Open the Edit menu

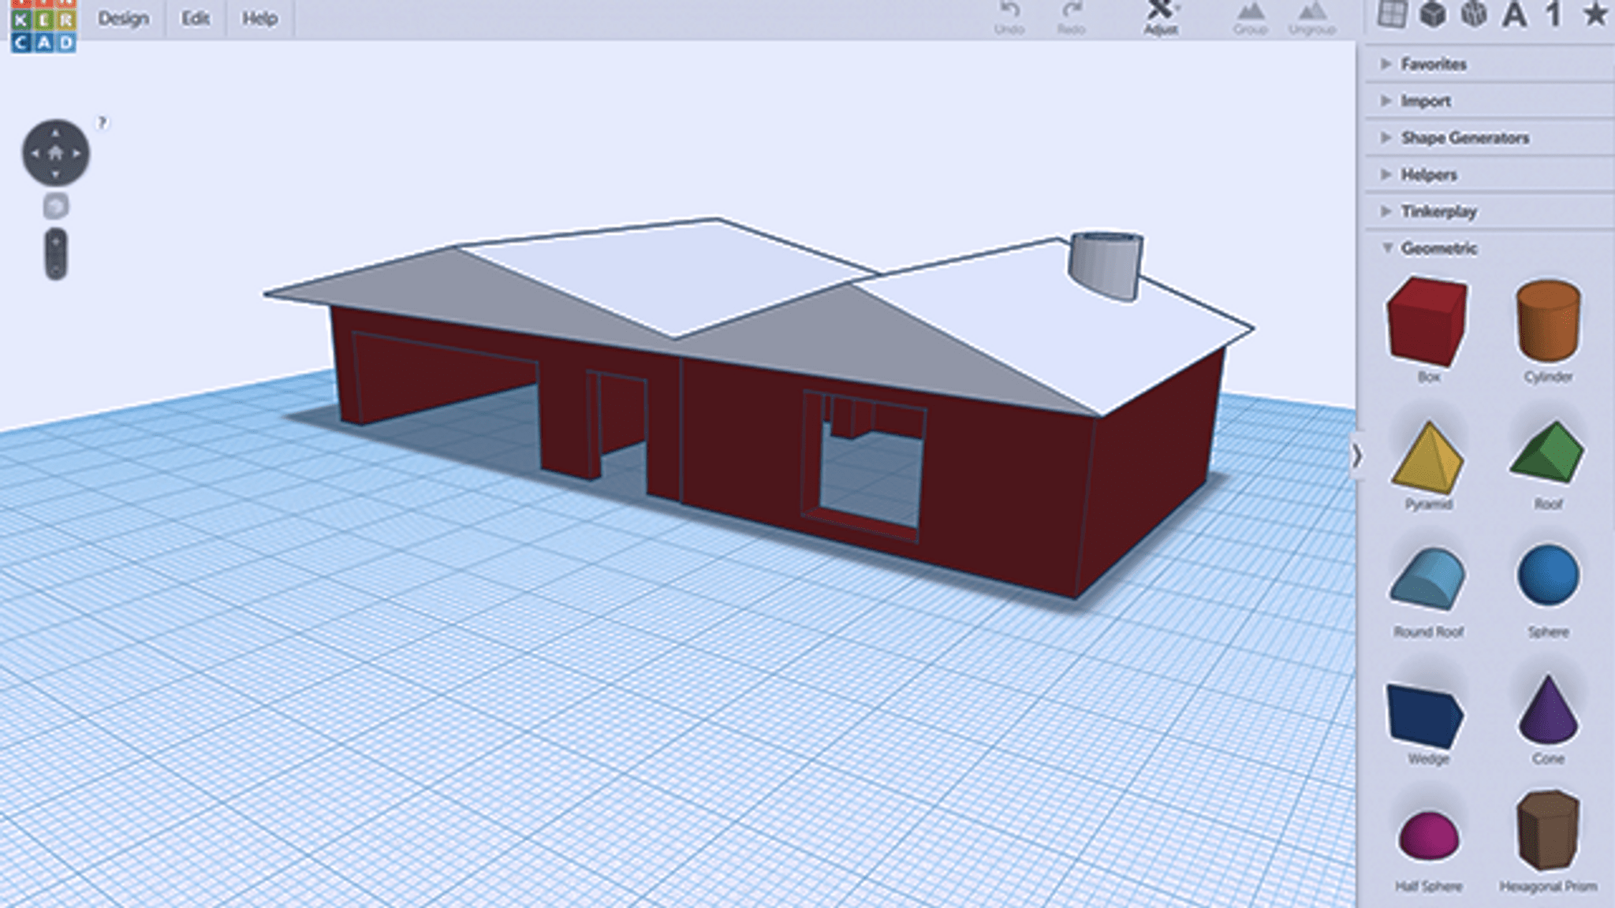[x=195, y=18]
